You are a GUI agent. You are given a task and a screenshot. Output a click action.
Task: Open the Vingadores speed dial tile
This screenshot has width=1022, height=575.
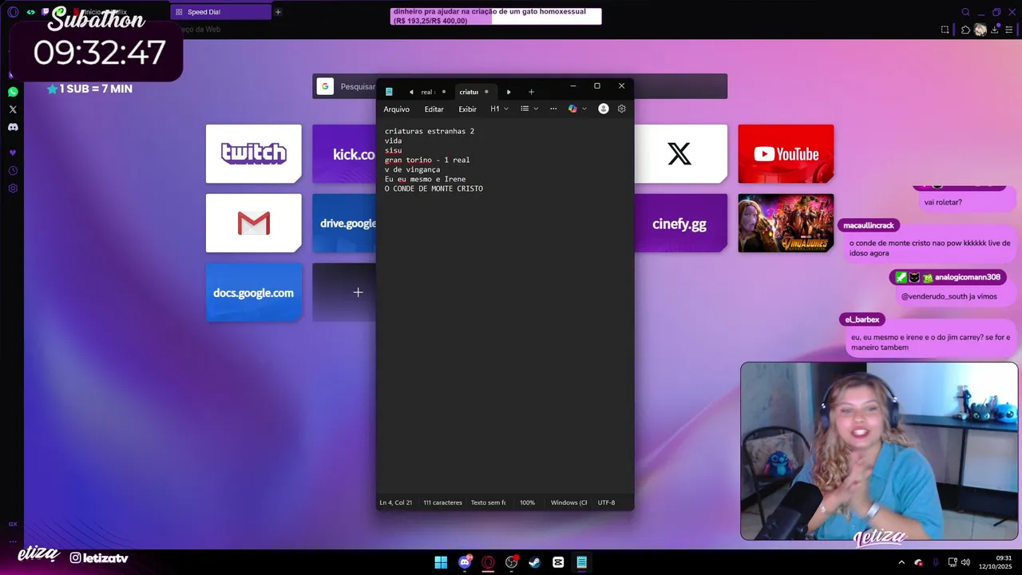[x=786, y=223]
